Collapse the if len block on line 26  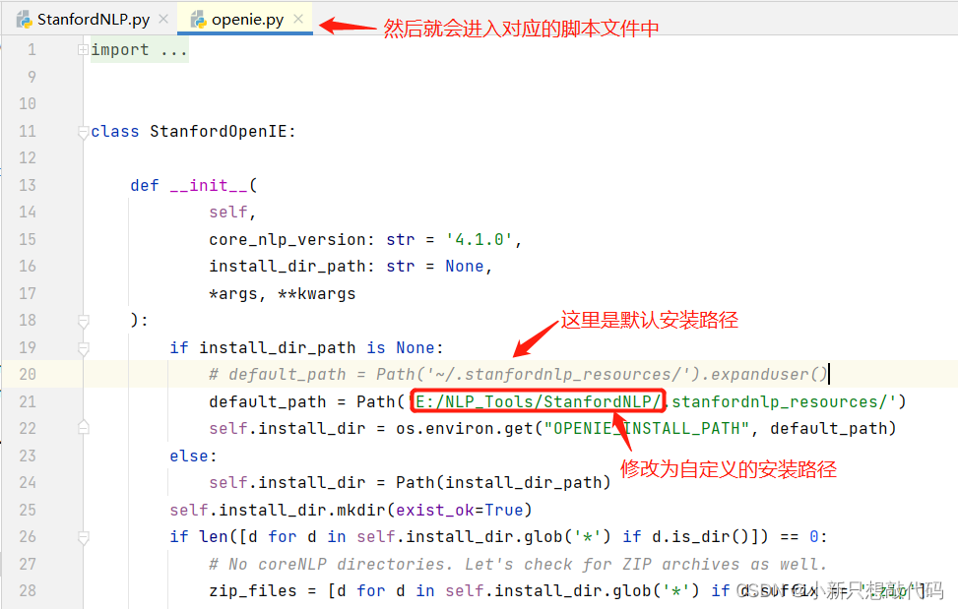[84, 536]
